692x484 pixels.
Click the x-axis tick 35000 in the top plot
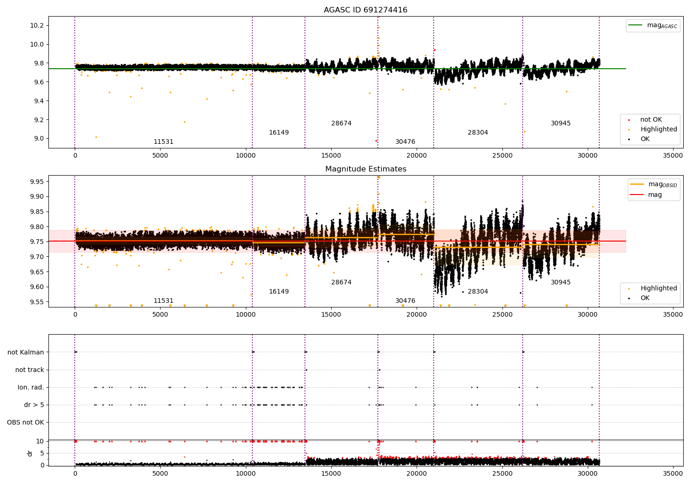tap(673, 156)
